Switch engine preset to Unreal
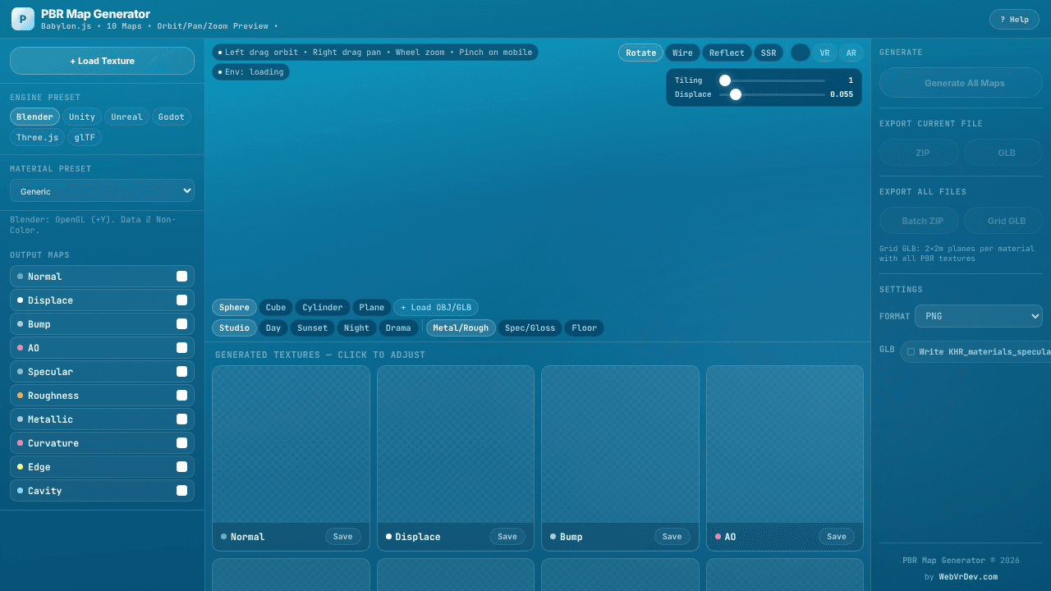The height and width of the screenshot is (591, 1051). point(126,117)
